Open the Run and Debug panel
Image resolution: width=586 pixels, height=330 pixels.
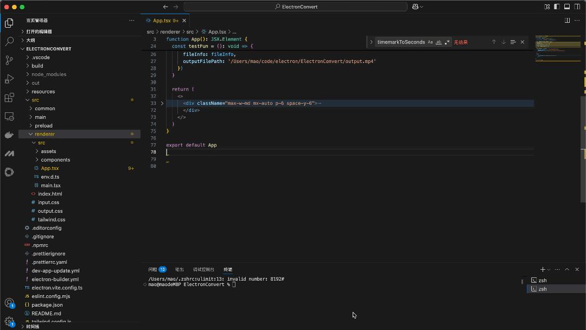[x=9, y=79]
